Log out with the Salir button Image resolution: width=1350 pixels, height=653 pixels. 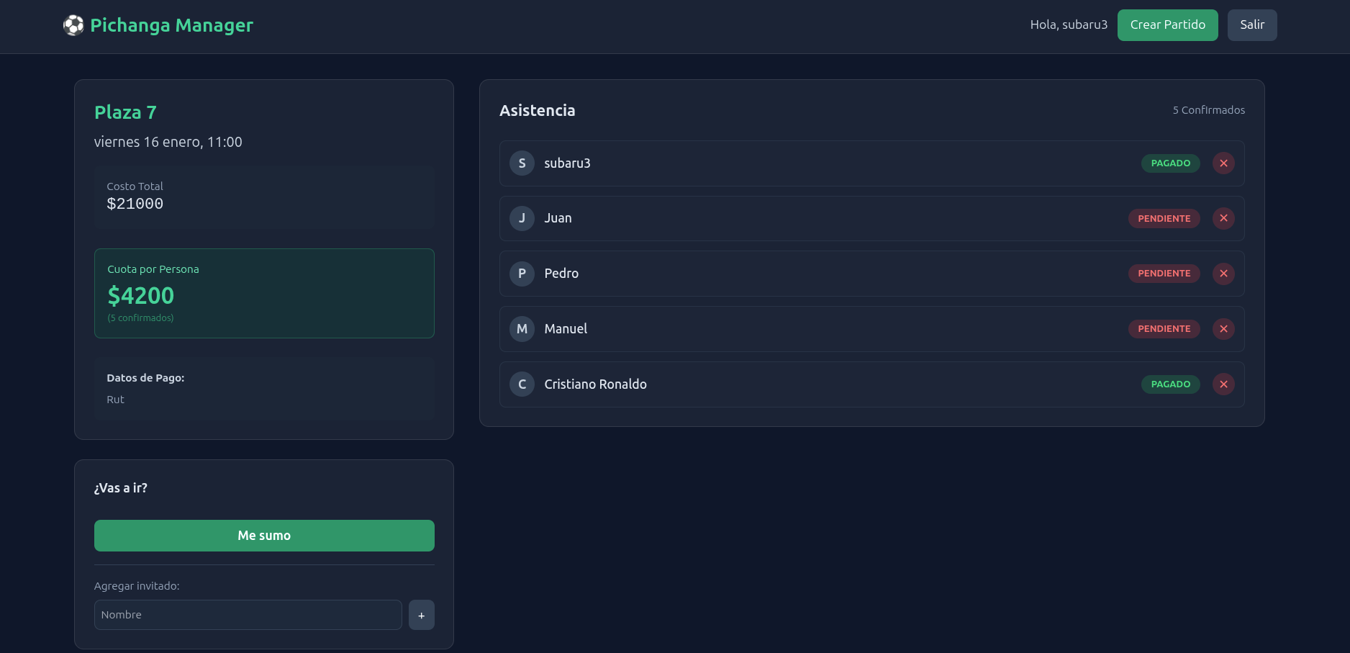(x=1251, y=25)
